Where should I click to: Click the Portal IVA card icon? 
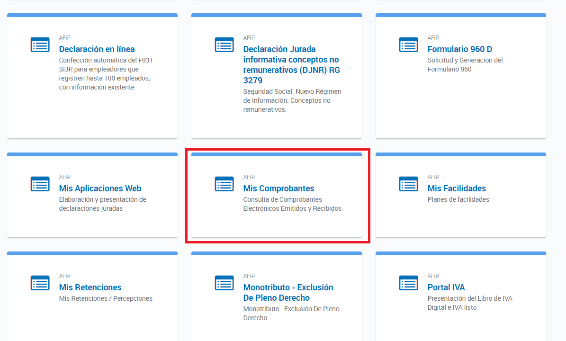click(x=409, y=283)
